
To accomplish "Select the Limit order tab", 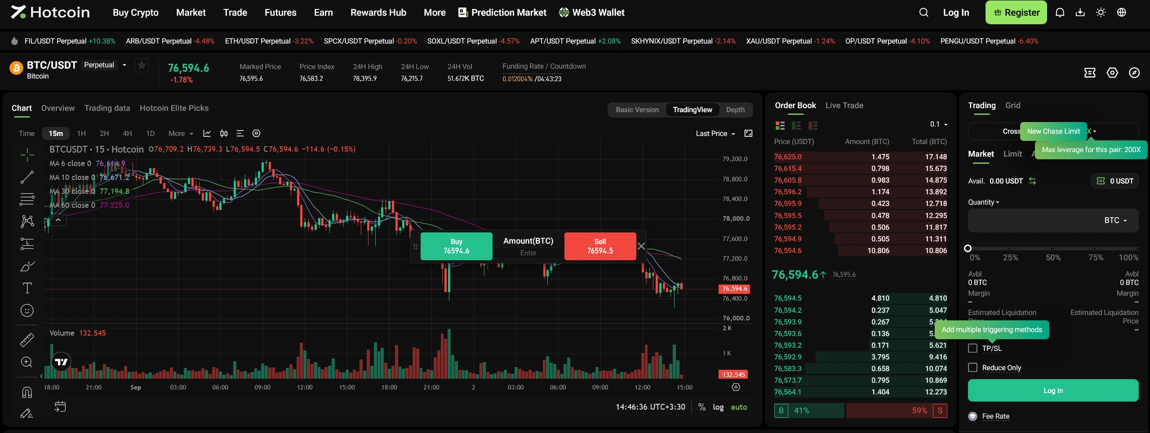I will click(1012, 154).
